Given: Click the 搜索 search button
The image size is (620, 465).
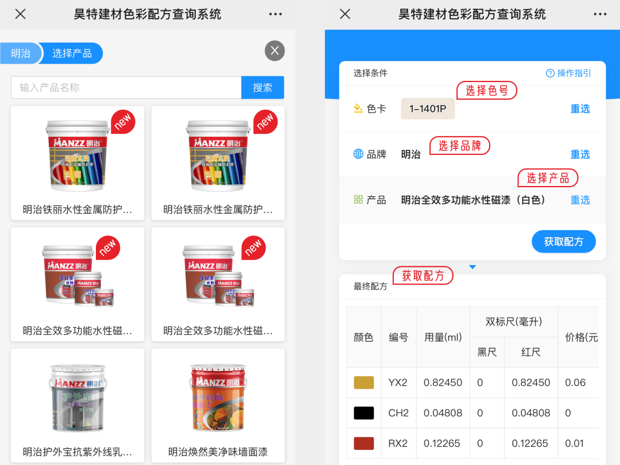Looking at the screenshot, I should (262, 87).
